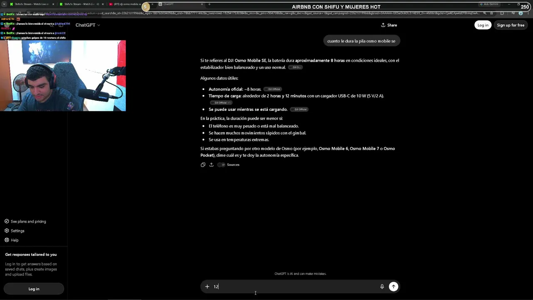
Task: Open the "DJI O..." citation chip after first paragraph
Action: [x=296, y=67]
